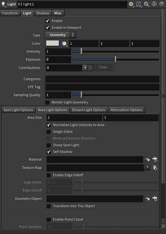Toggle Enable In Viewport checkbox
Image resolution: width=166 pixels, height=234 pixels.
coord(48,28)
